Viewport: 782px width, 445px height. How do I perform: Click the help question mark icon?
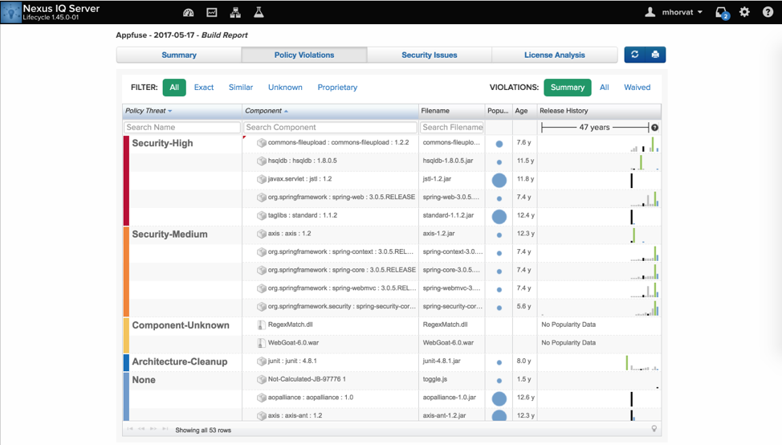point(768,13)
